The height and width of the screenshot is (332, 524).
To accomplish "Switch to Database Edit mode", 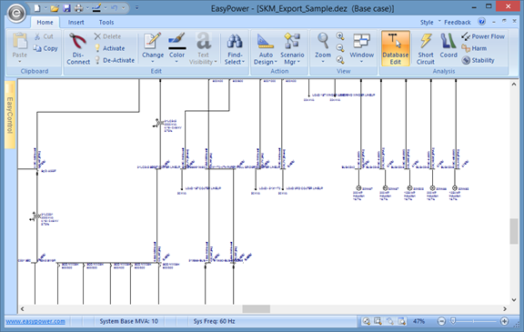I will click(396, 48).
